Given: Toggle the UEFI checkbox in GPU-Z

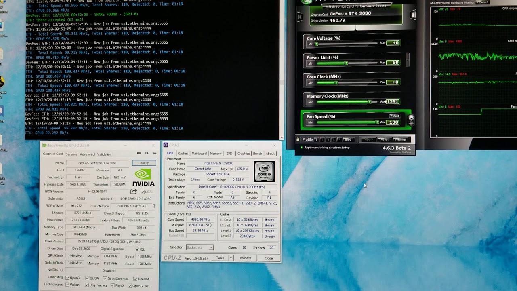Looking at the screenshot, I should [142, 192].
